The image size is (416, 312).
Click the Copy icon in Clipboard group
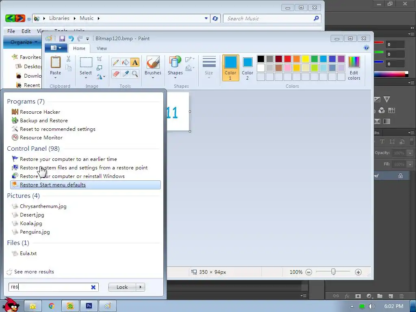(68, 68)
